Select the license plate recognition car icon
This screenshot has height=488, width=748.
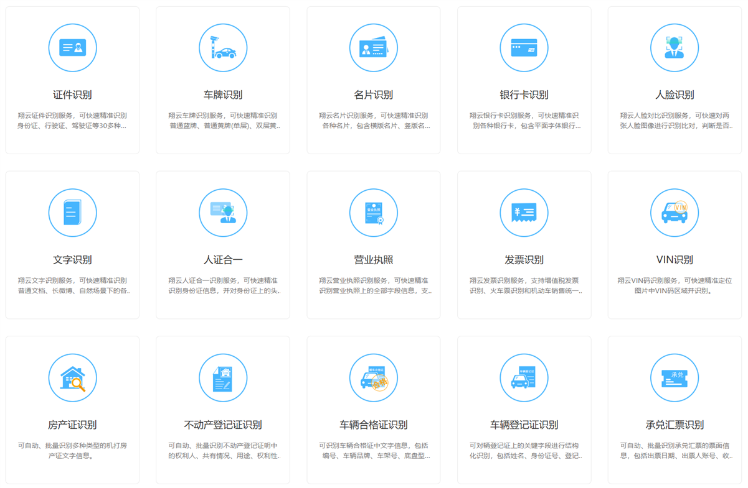click(223, 48)
